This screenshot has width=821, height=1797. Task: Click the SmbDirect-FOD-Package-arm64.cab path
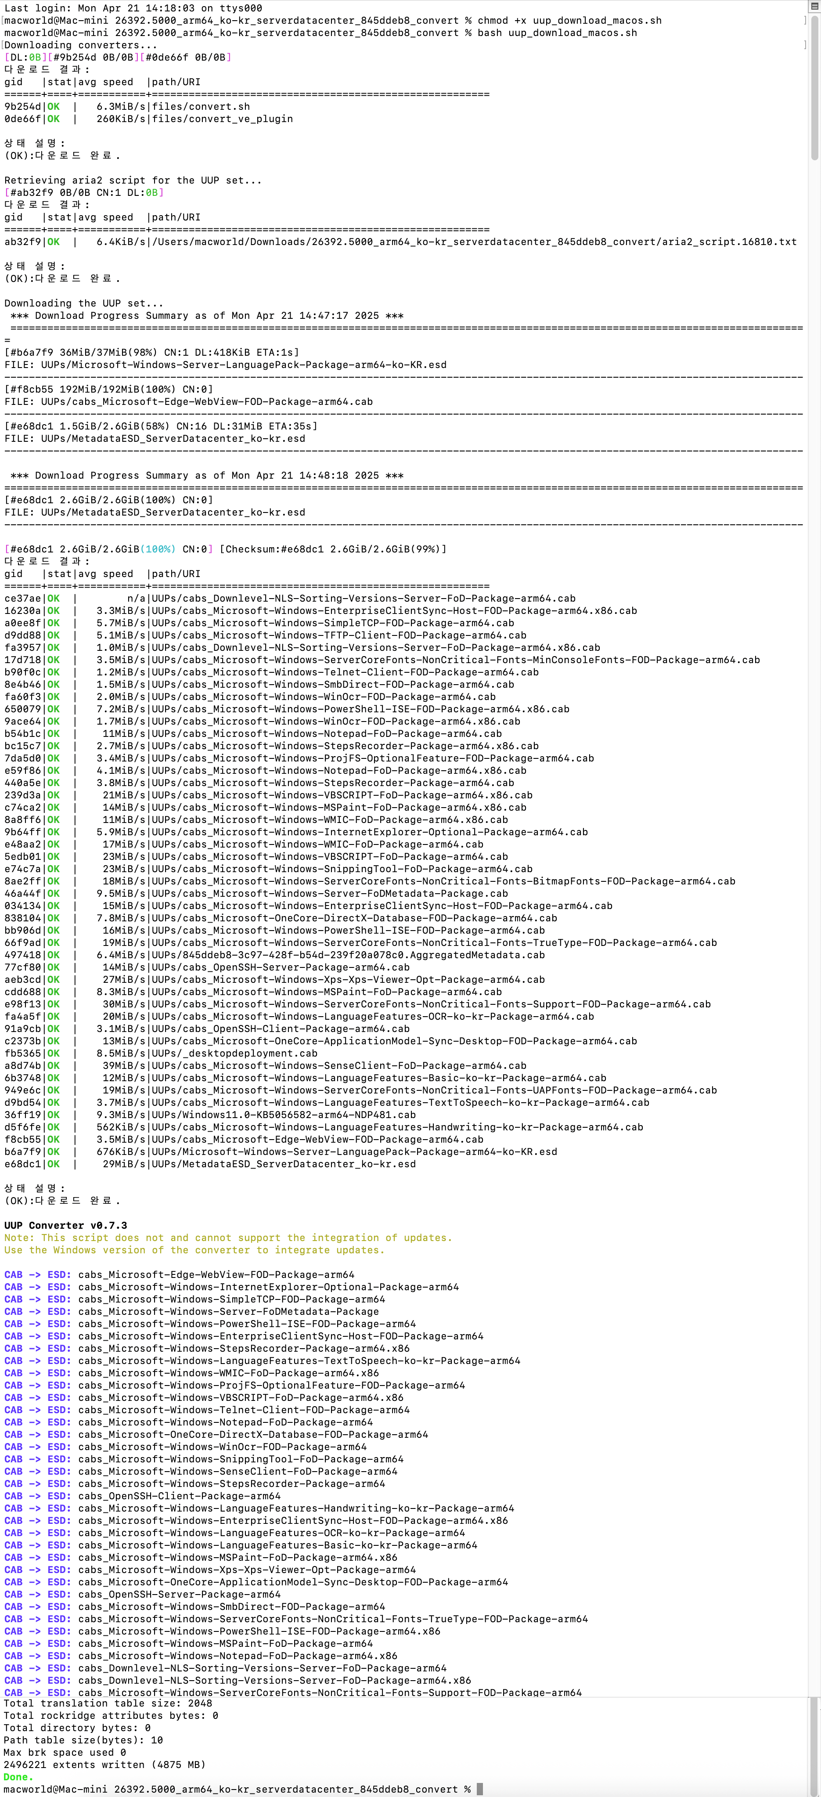click(333, 684)
